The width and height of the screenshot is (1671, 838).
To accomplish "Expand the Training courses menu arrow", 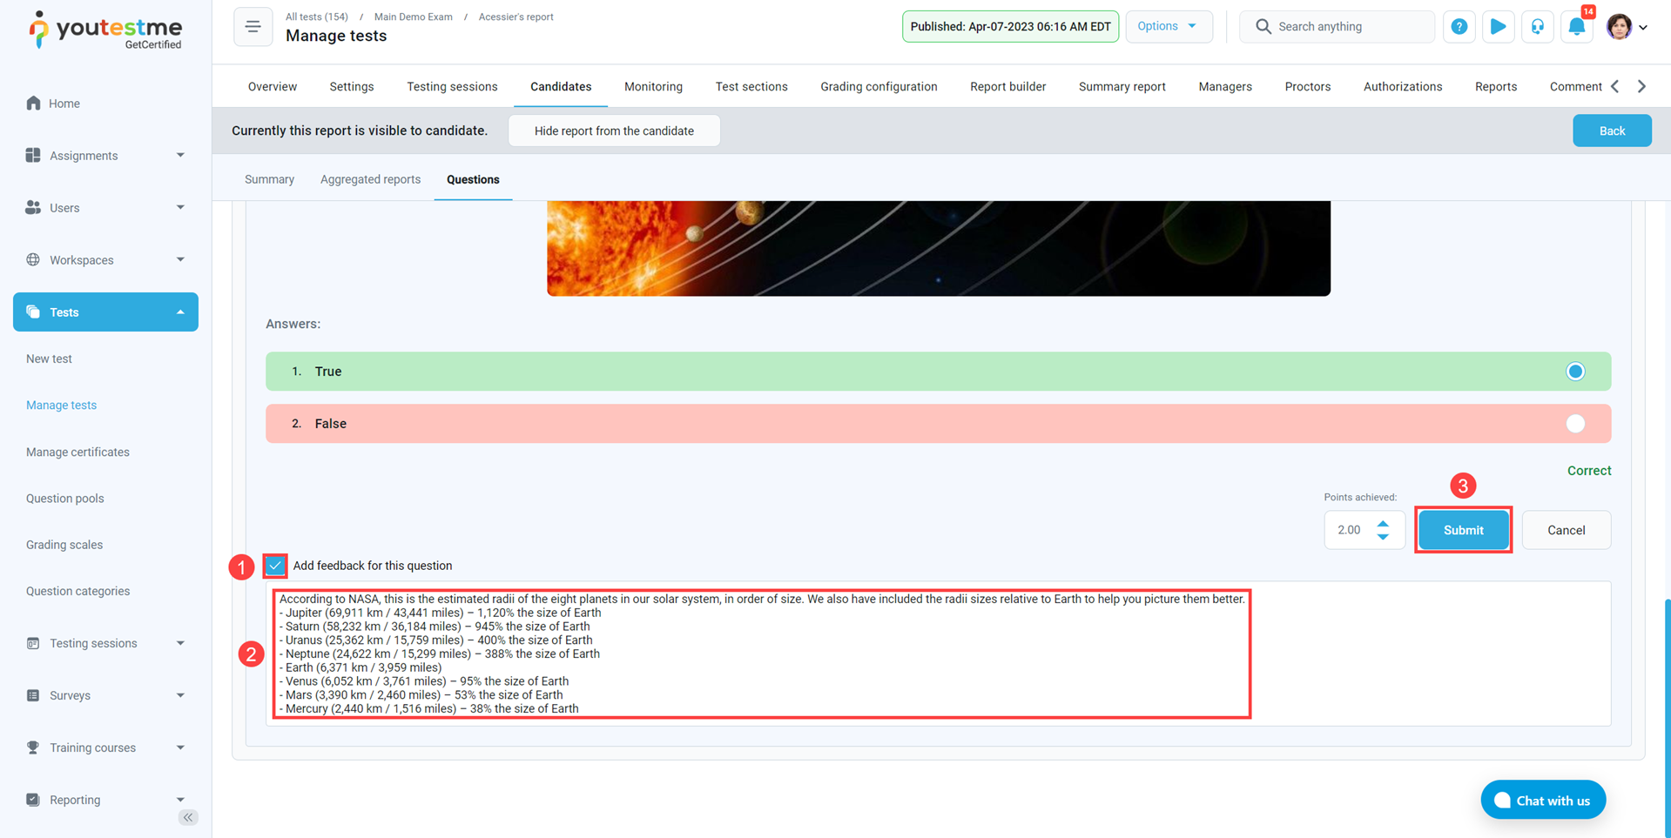I will 180,747.
